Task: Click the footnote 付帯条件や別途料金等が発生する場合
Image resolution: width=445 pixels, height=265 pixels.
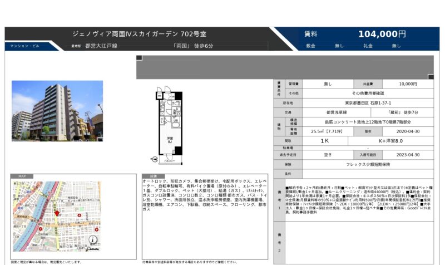Action: click(x=189, y=262)
